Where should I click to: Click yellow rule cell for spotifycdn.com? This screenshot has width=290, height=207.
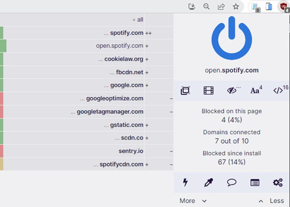(x=2, y=164)
